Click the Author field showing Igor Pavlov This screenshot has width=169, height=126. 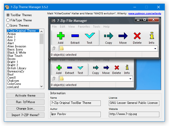[75, 114]
